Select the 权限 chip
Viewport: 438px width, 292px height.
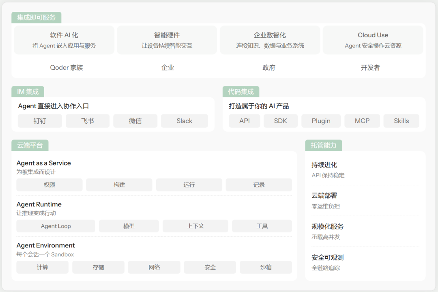click(x=49, y=185)
